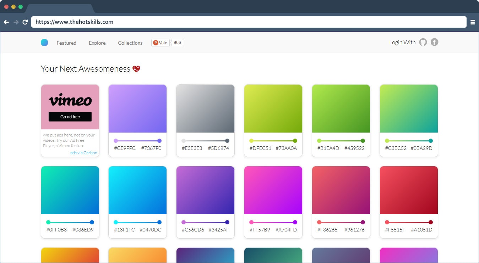Select the green #B1EA4D gradient swatch
479x263 pixels.
[x=341, y=108]
